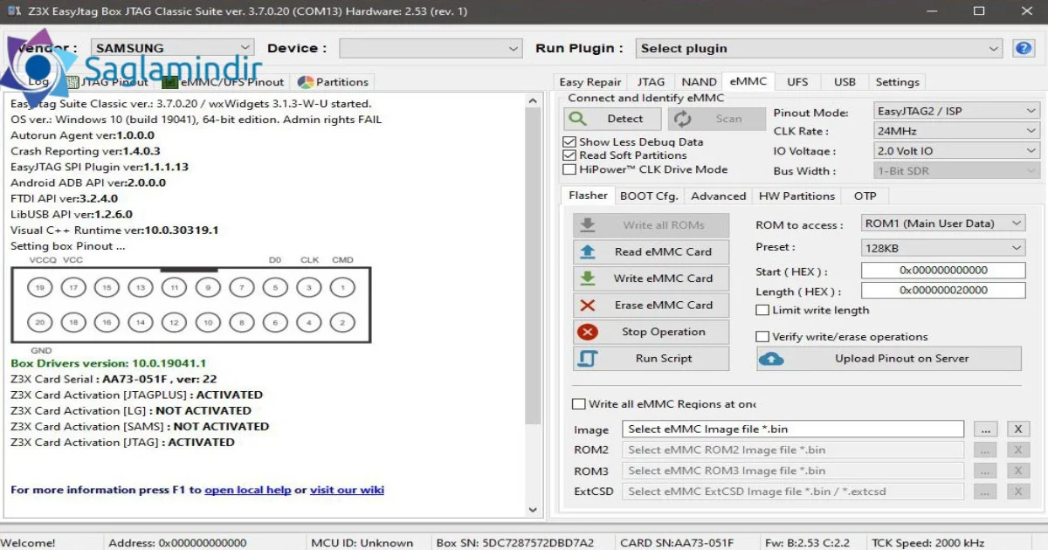Open eMMC/UFS Pinout tab
This screenshot has height=550, width=1048.
tap(224, 82)
